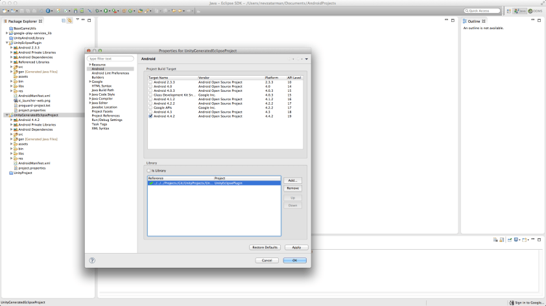
Task: Select proguard-project.txt in Package Explorer
Action: 34,105
